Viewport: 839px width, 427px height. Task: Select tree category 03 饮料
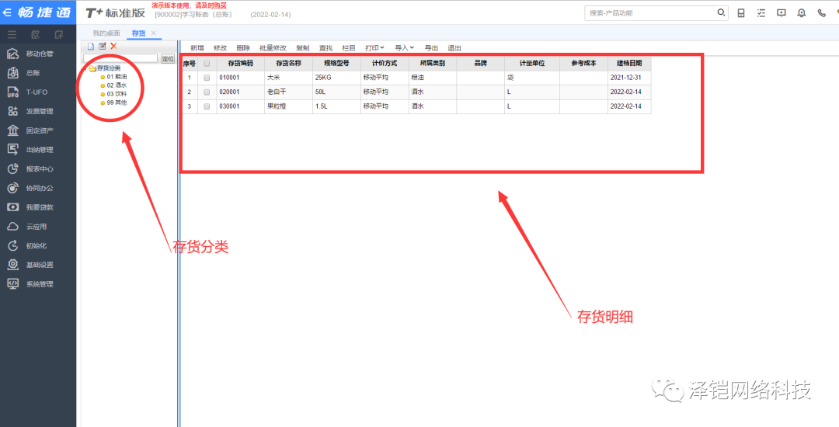point(117,93)
